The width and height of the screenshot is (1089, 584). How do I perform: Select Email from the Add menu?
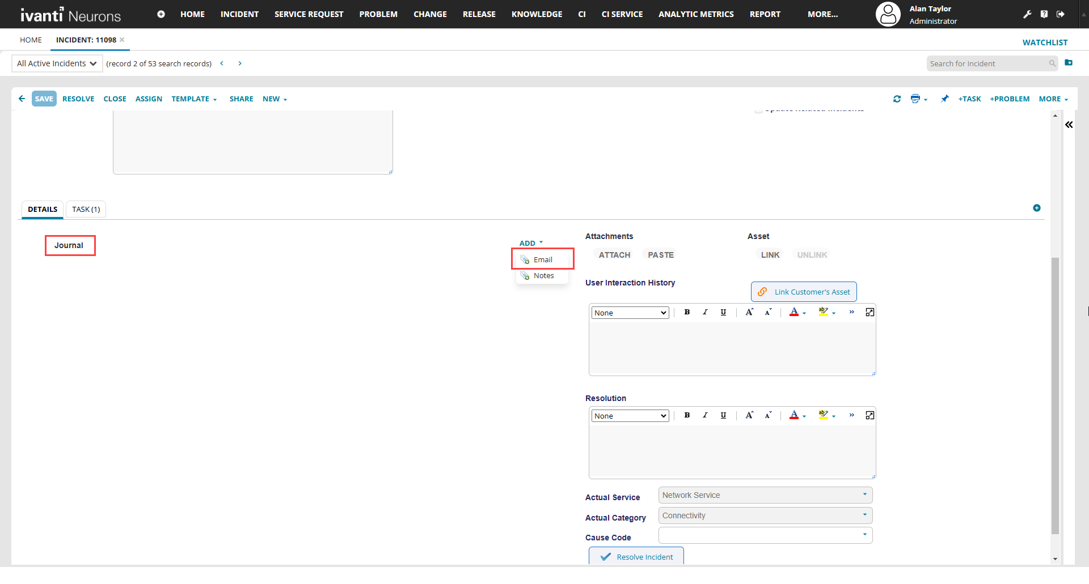tap(543, 259)
